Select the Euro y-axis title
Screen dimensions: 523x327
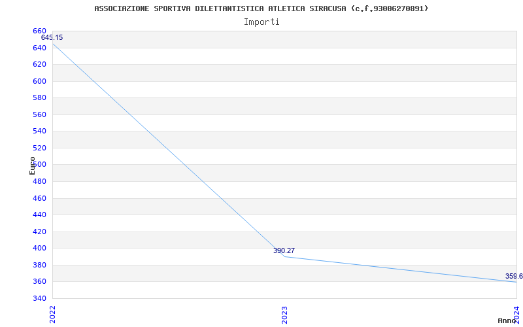pyautogui.click(x=32, y=165)
